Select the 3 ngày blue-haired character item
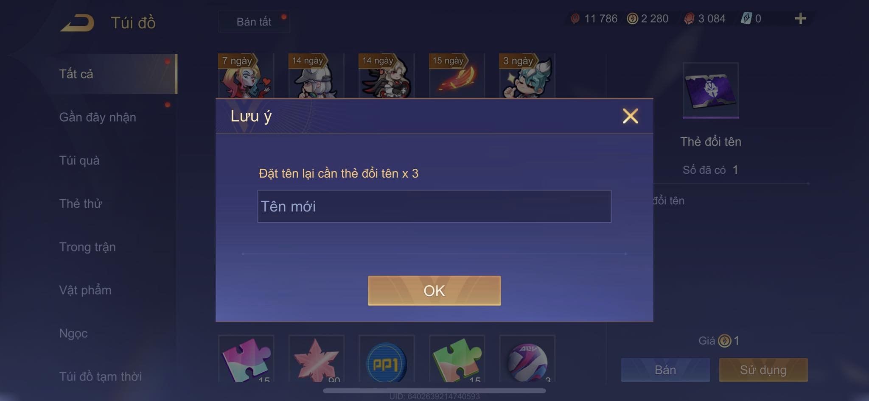 (x=527, y=76)
